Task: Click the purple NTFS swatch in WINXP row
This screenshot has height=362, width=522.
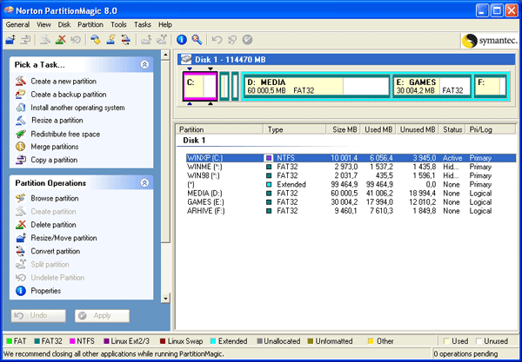Action: pos(269,158)
